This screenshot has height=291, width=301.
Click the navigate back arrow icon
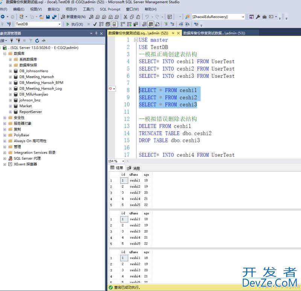pos(3,17)
